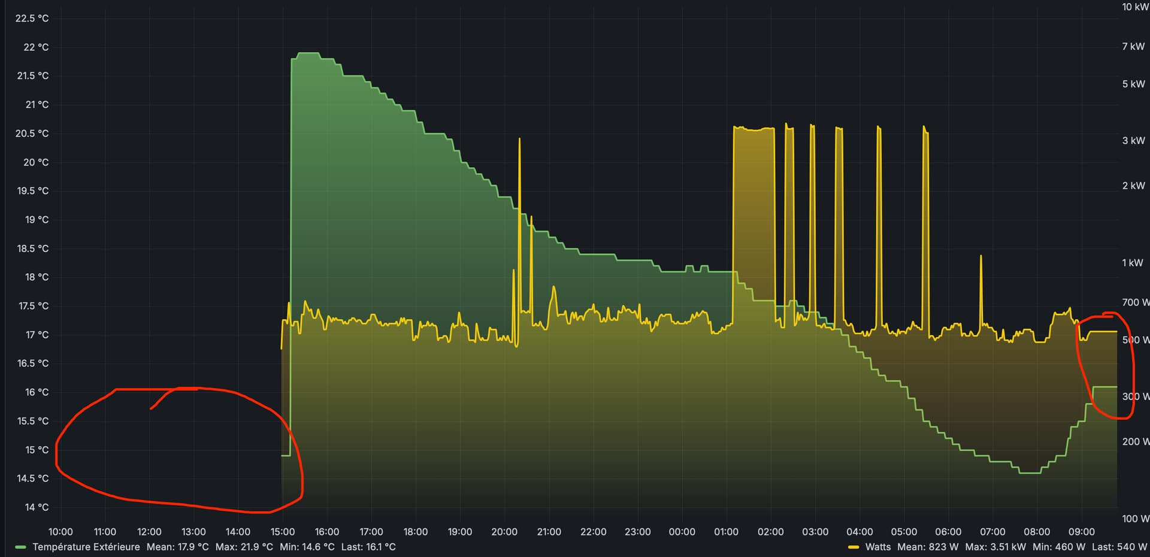
Task: Click the 'Min: 14.6 °C' legend value
Action: click(x=307, y=547)
